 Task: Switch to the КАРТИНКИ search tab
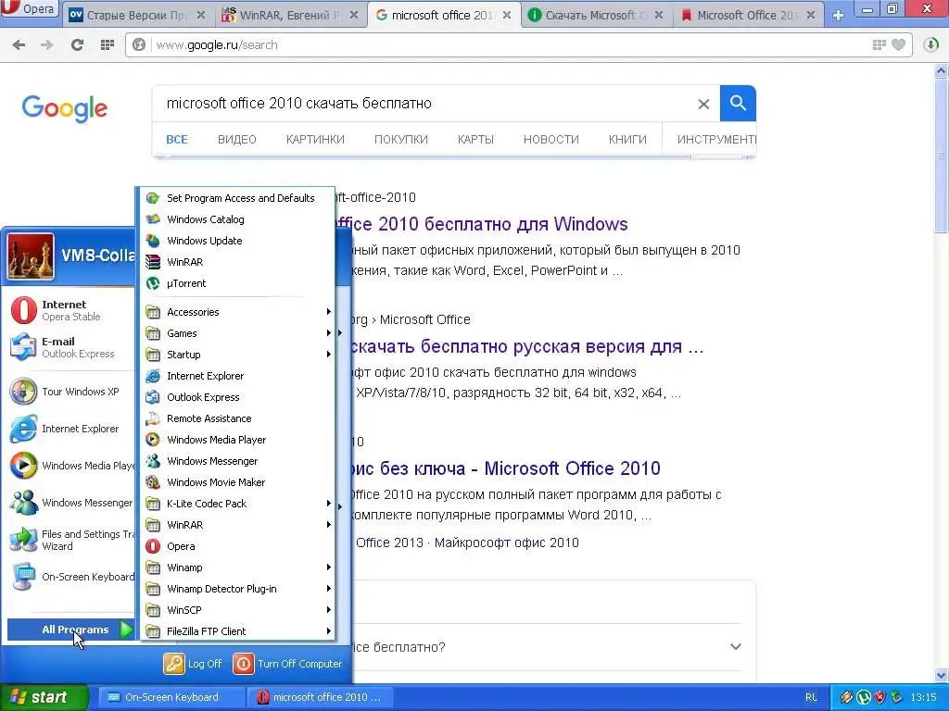coord(315,140)
